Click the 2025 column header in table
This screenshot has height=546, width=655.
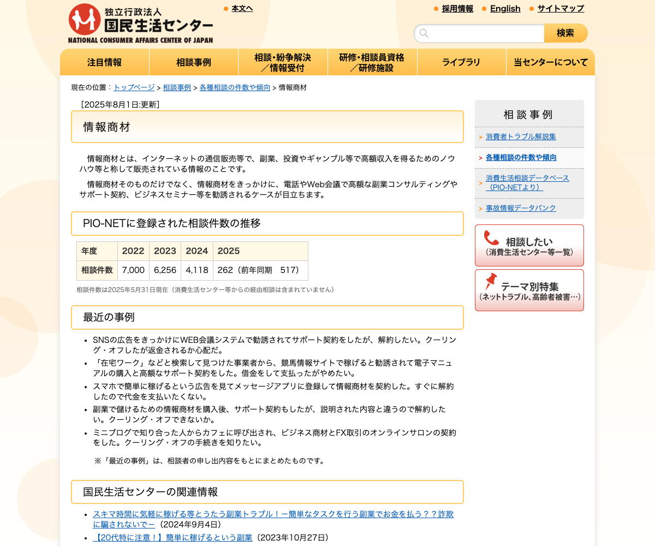(260, 251)
